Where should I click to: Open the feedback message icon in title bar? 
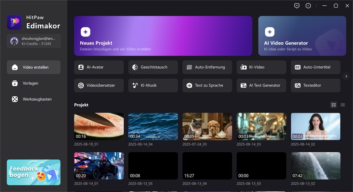tap(297, 6)
